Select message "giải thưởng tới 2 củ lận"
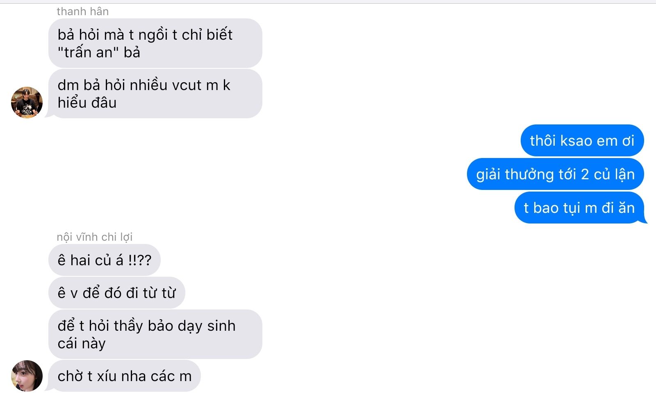656x395 pixels. tap(556, 174)
